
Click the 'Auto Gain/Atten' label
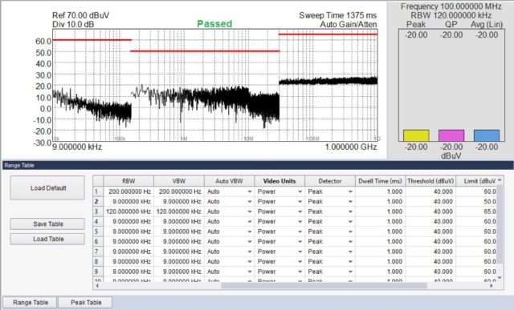coord(348,24)
